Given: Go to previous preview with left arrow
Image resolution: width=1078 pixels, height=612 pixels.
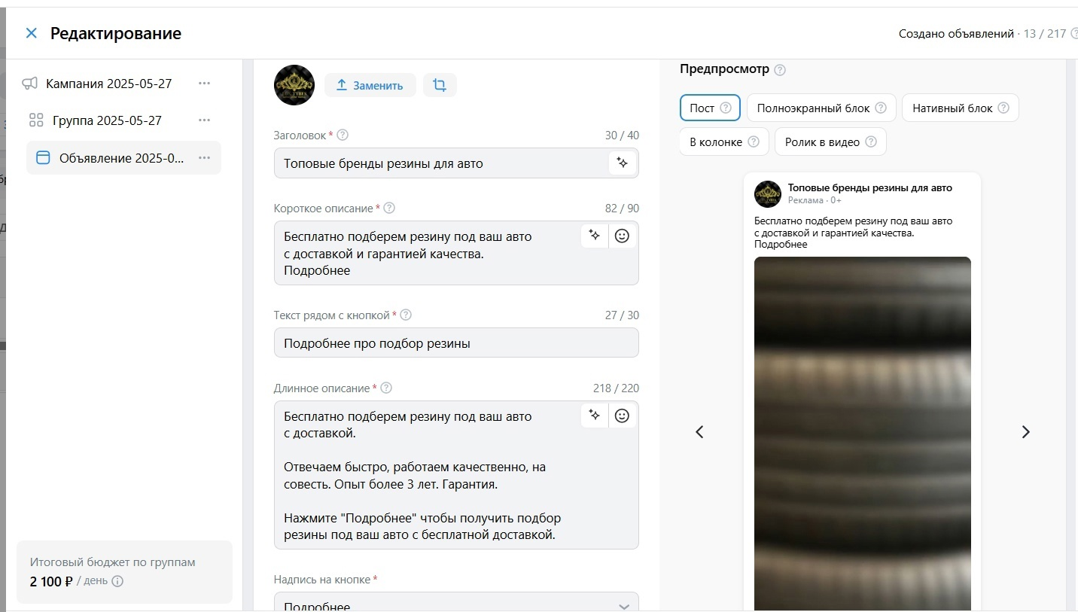Looking at the screenshot, I should (699, 432).
